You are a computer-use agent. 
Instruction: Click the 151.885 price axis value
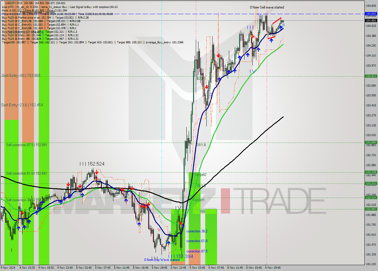(371, 215)
